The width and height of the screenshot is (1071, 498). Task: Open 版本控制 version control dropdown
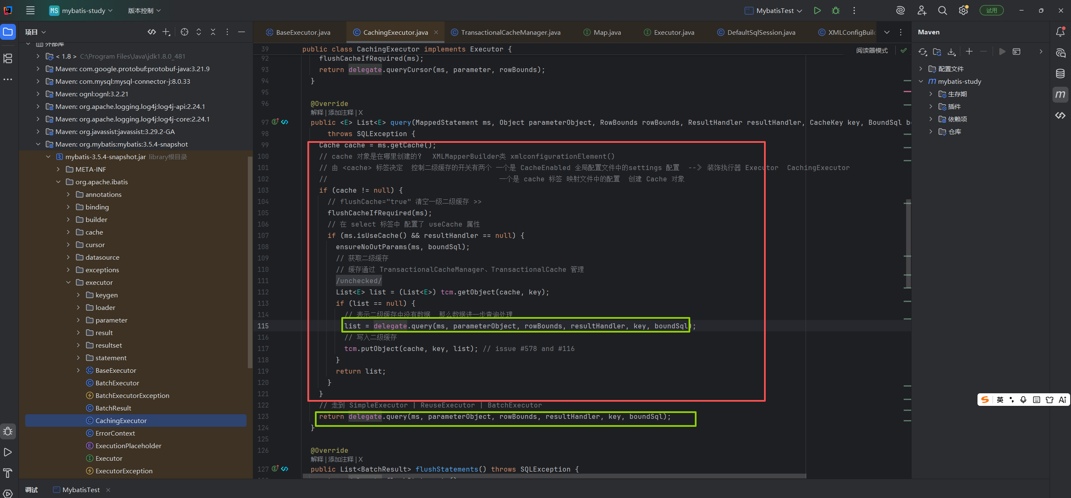[x=144, y=10]
